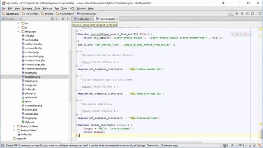Fold the twentyfifteen_search_form_modify function
The width and height of the screenshot is (263, 148).
(76, 34)
